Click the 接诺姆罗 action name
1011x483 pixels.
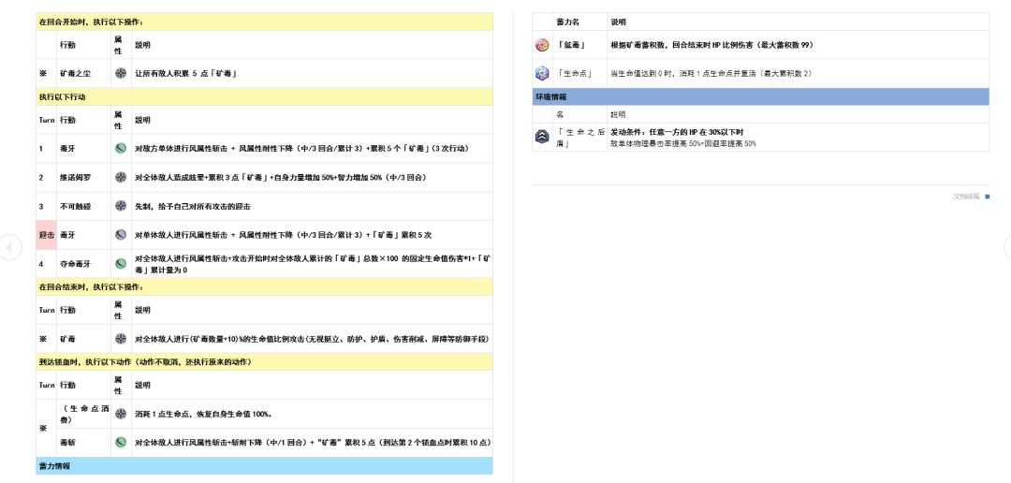75,177
